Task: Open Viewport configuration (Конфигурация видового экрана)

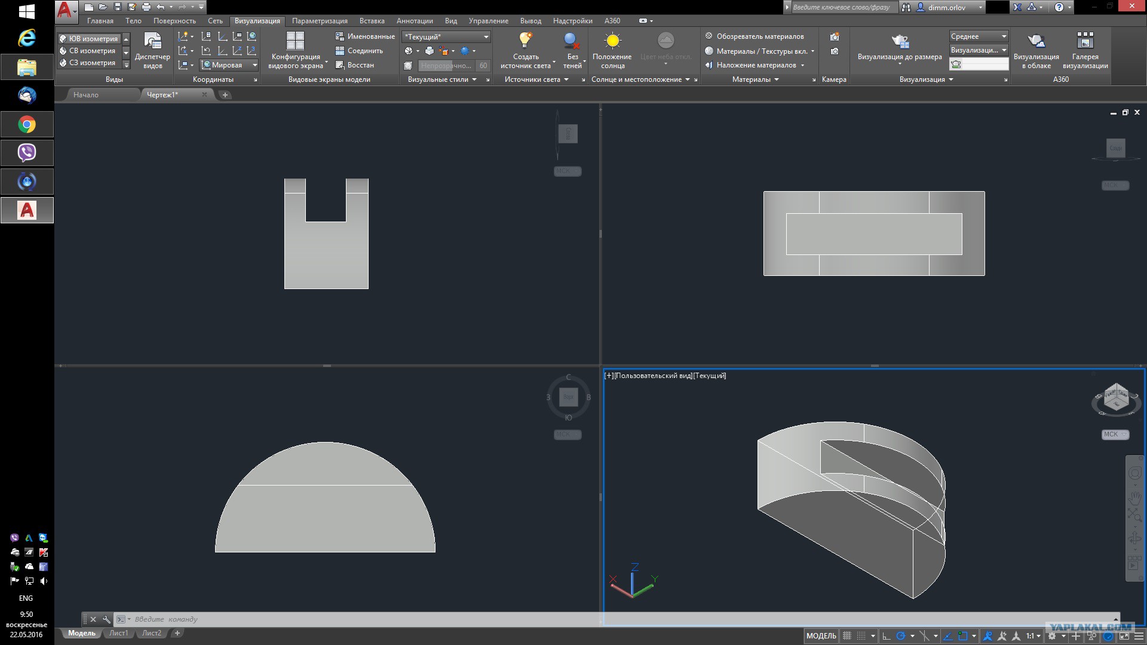Action: 295,50
